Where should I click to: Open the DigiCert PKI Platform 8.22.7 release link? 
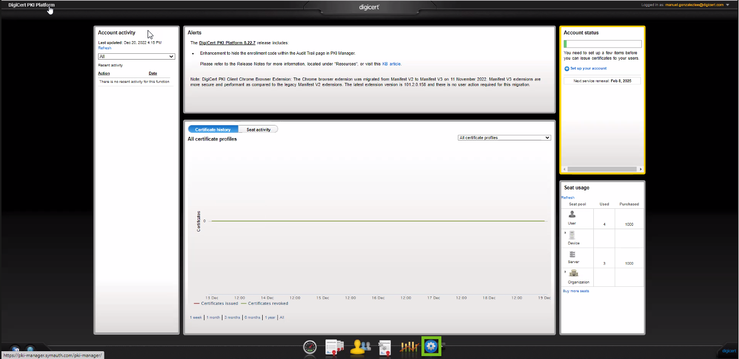tap(227, 43)
